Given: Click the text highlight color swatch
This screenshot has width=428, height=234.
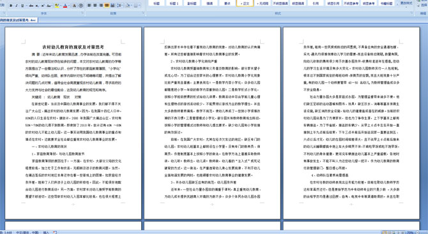Looking at the screenshot, I should coord(57,6).
